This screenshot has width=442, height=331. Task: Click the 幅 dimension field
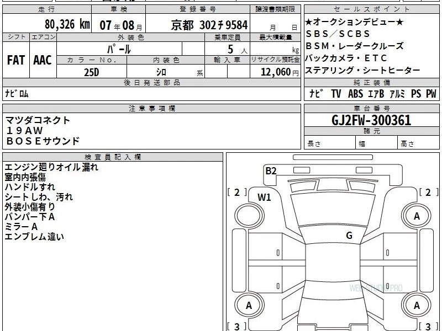377,142
